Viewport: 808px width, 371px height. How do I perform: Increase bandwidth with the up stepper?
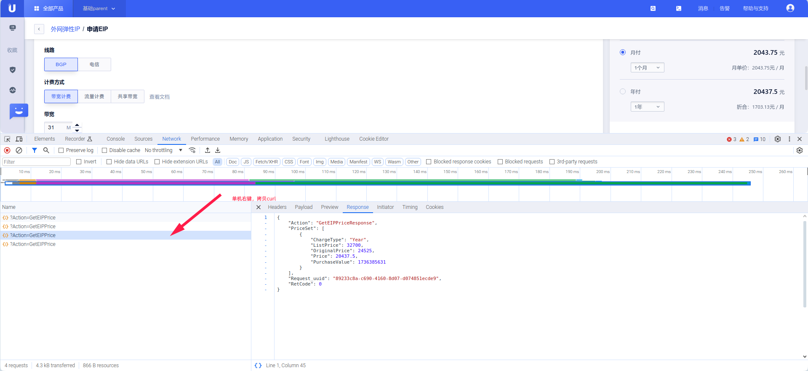(x=77, y=125)
